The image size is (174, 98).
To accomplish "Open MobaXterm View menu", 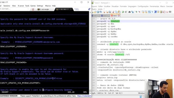I will [x=14, y=6].
